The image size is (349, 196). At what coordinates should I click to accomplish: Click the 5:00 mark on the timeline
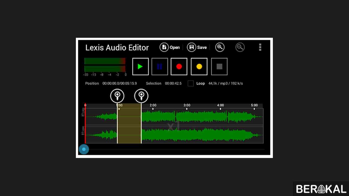[x=254, y=105]
